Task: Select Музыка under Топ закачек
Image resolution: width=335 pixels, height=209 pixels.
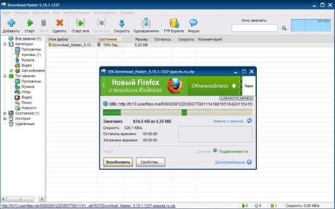Action: pyautogui.click(x=28, y=87)
